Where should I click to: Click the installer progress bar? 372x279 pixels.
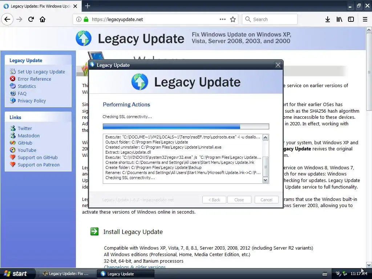tap(186, 126)
